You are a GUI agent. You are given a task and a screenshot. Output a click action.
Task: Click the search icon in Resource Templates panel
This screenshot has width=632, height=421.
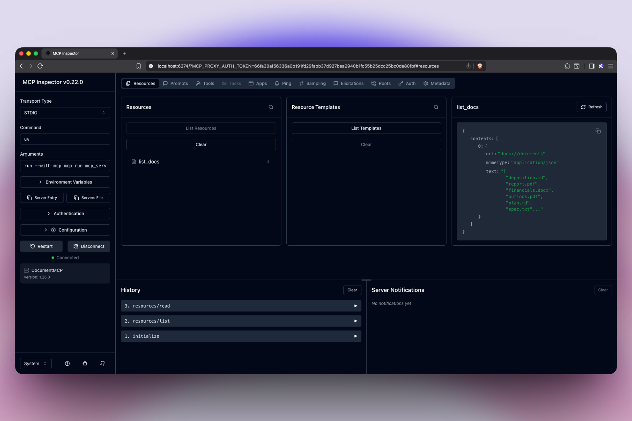click(436, 107)
